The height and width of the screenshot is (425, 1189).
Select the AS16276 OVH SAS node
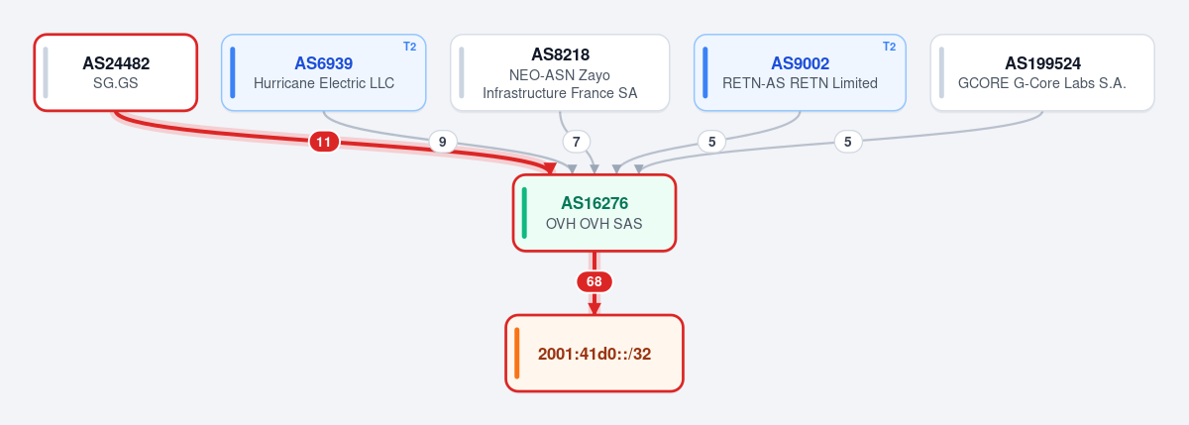(x=594, y=213)
